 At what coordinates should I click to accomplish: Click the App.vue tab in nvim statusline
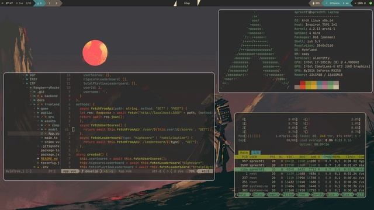click(x=70, y=171)
